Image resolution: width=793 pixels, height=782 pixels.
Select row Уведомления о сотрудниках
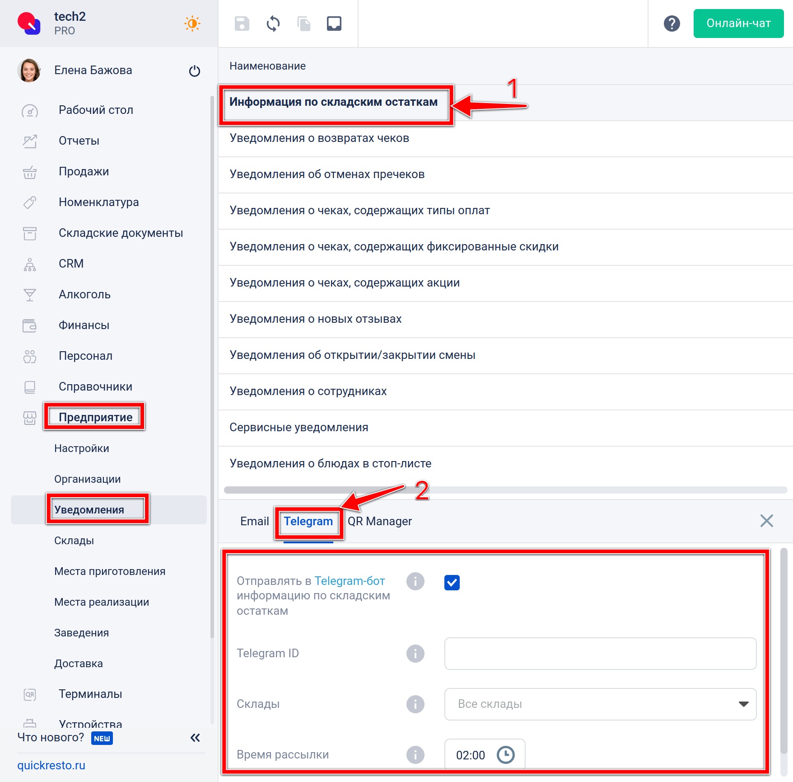(505, 392)
